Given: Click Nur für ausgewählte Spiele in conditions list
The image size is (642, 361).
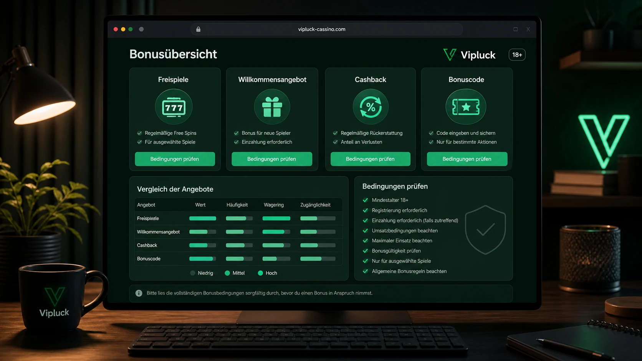Looking at the screenshot, I should coord(401,261).
